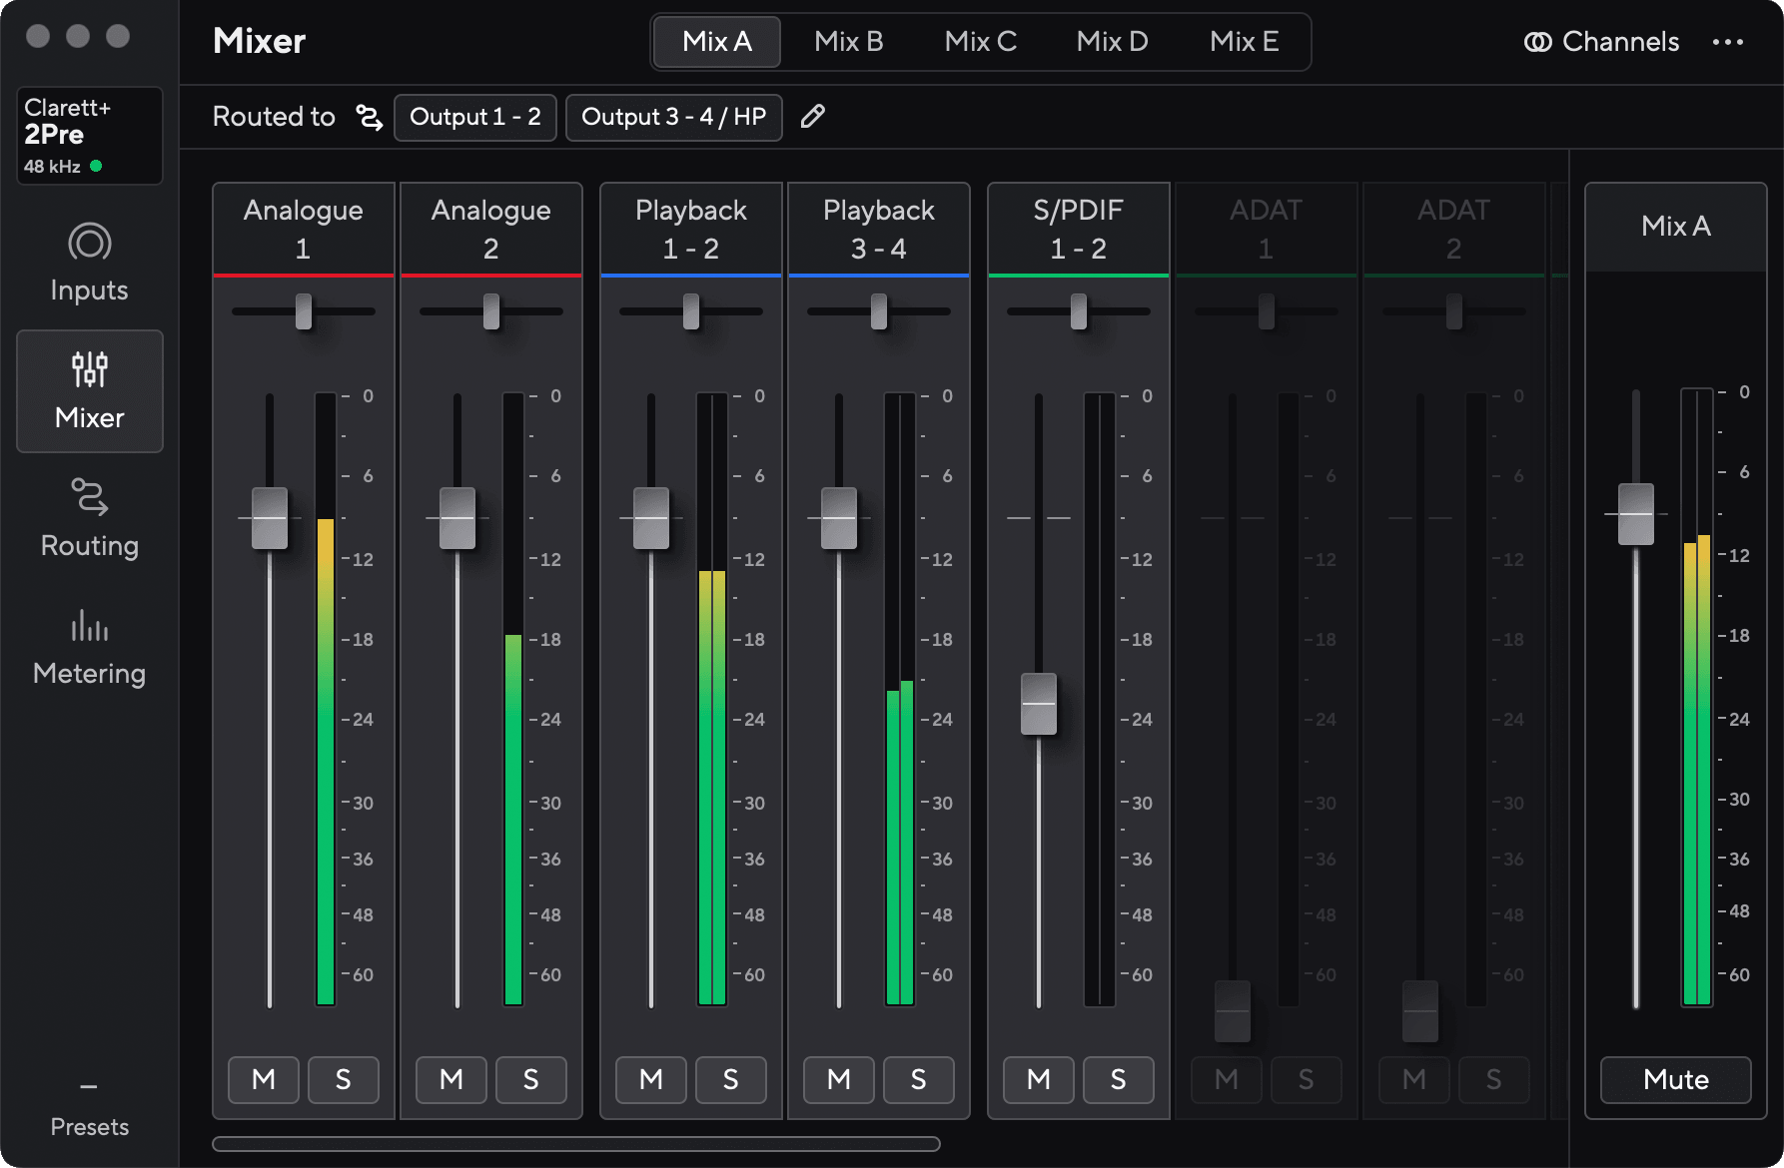Click the Analogue 1 volume fader handle
1784x1168 pixels.
270,518
